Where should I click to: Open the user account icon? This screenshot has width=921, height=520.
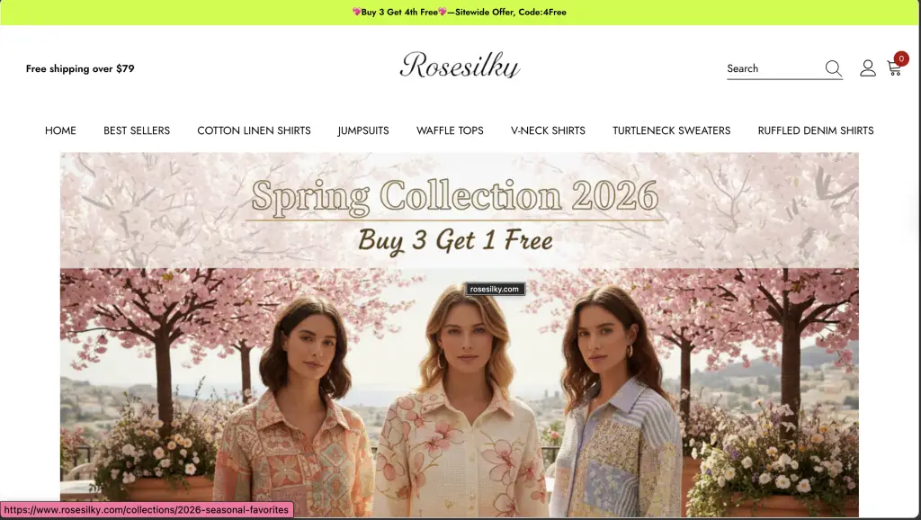point(868,68)
